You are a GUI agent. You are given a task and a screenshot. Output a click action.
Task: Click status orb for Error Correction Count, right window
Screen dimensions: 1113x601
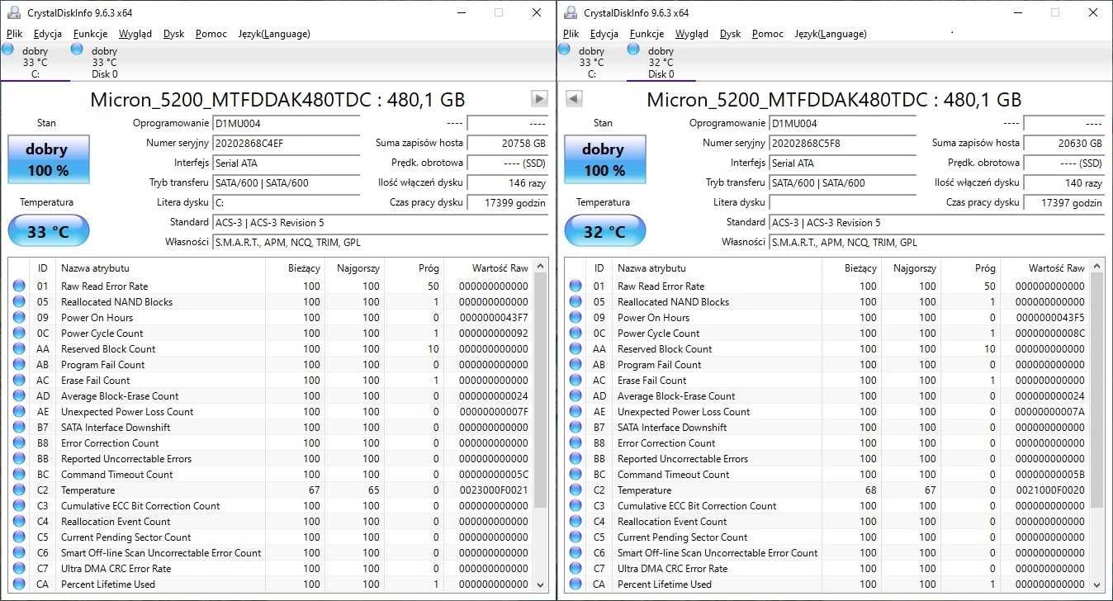coord(575,442)
